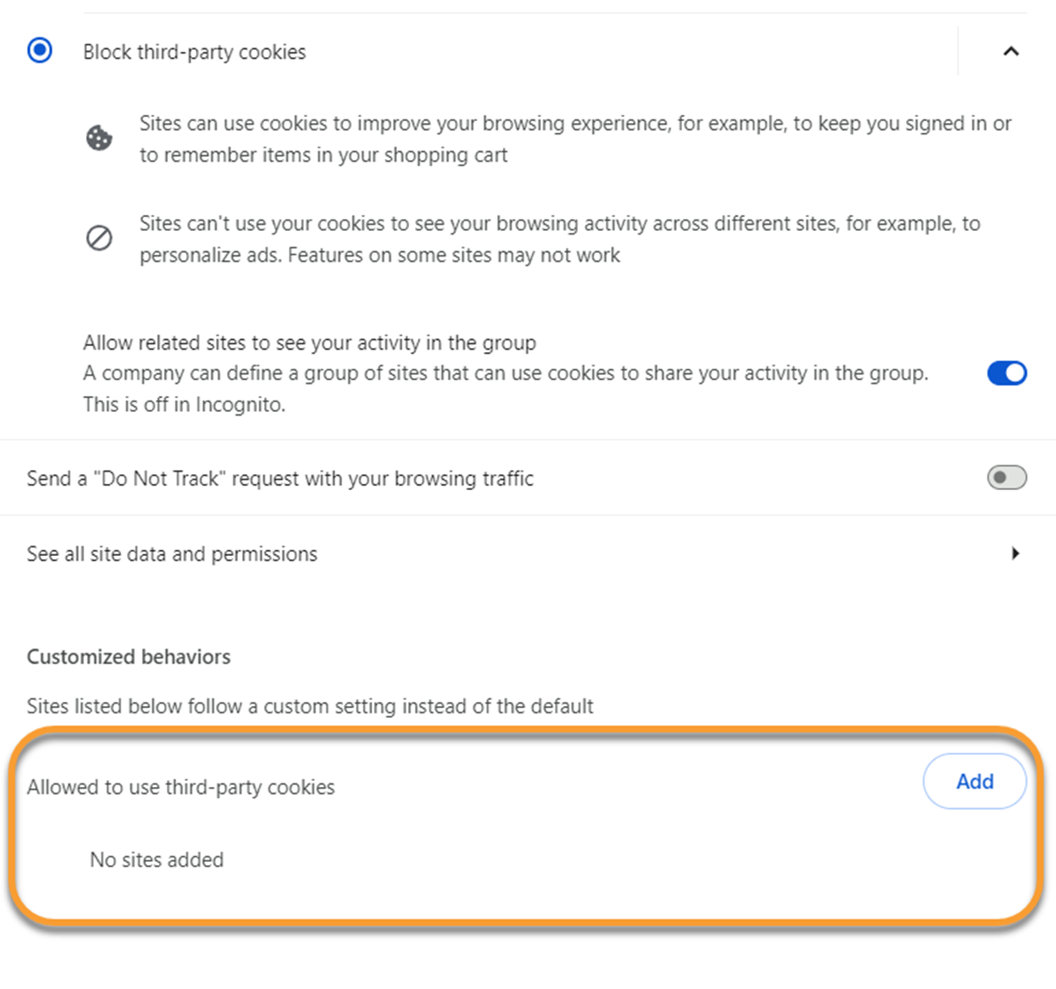
Task: Open site data via the right arrow icon
Action: click(1016, 553)
